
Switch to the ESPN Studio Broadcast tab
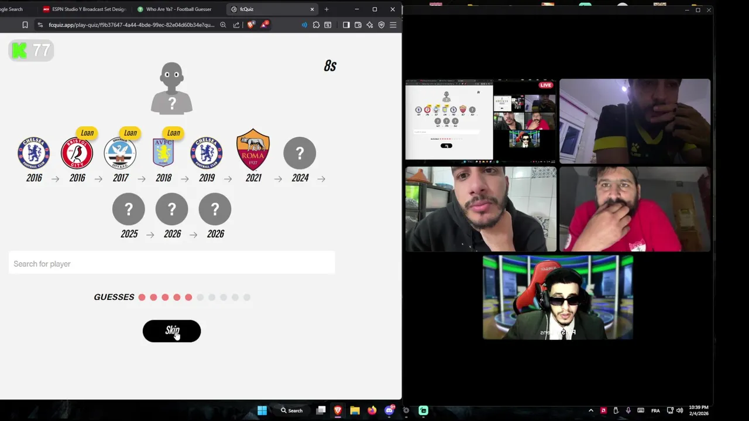tap(85, 9)
